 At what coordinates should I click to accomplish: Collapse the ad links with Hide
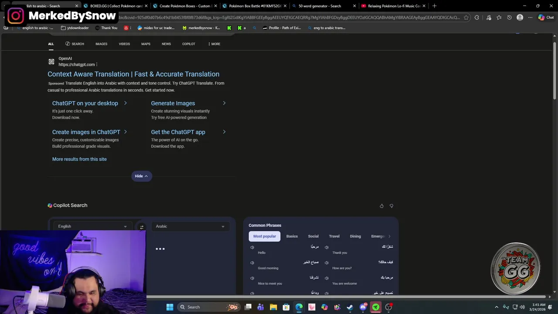point(141,176)
